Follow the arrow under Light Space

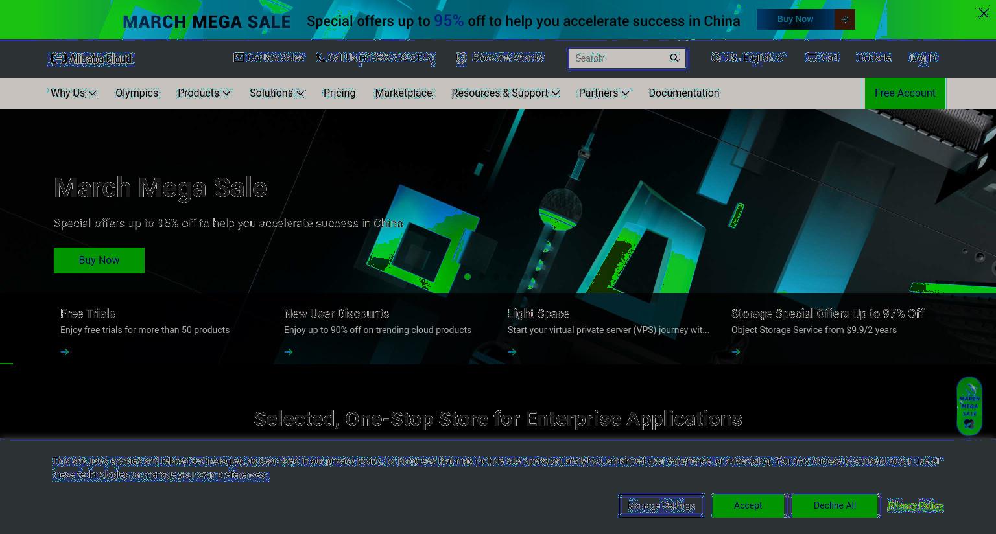(512, 352)
